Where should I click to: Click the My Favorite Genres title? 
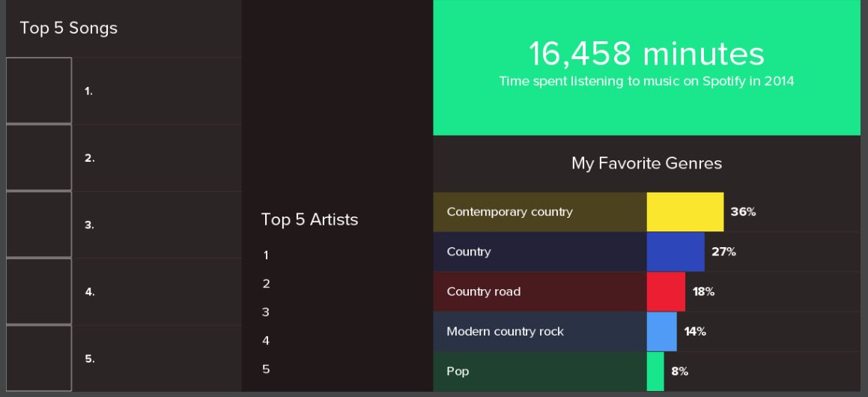pyautogui.click(x=646, y=163)
